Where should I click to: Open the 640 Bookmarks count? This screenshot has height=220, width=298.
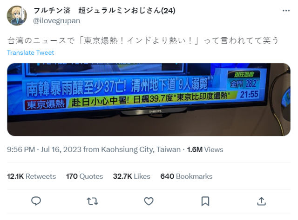(186, 176)
